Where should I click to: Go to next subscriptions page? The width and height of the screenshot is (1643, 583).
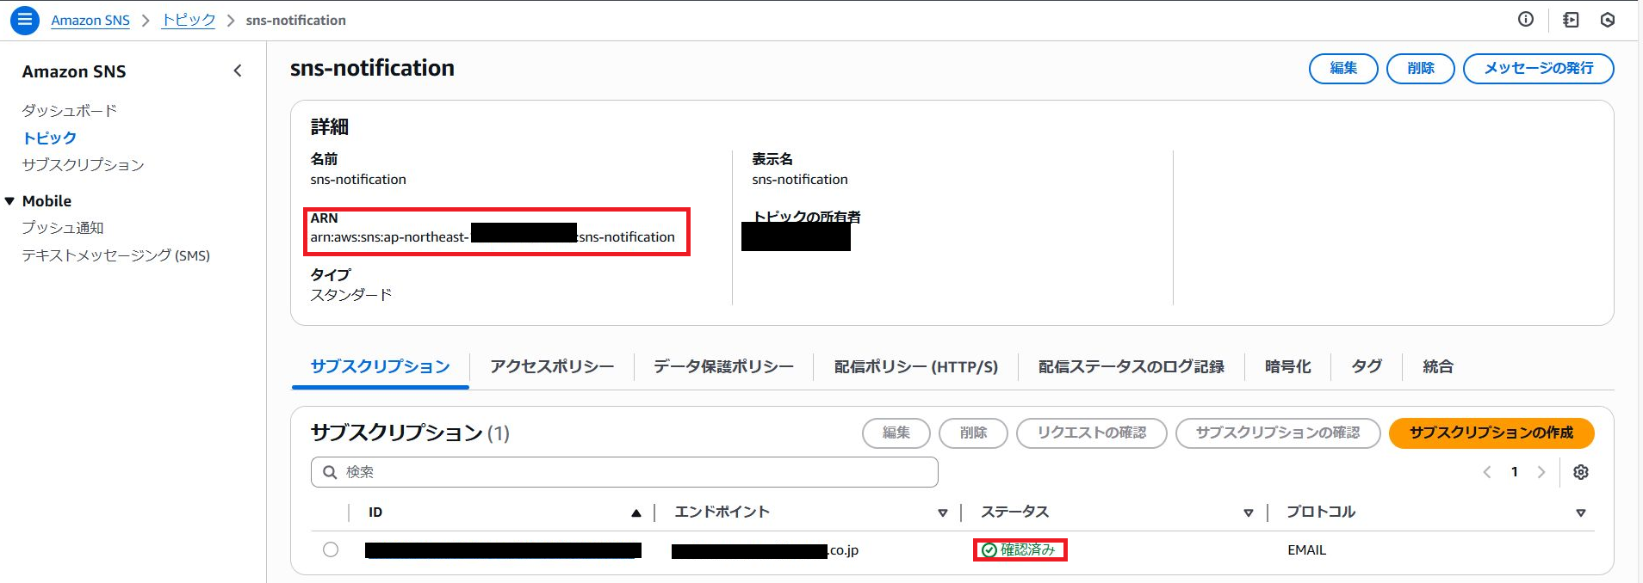click(1541, 472)
